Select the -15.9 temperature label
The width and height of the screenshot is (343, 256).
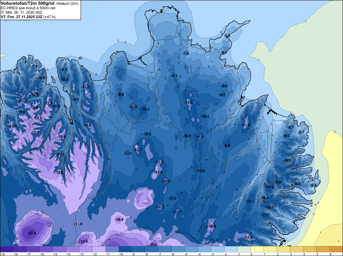click(x=212, y=226)
